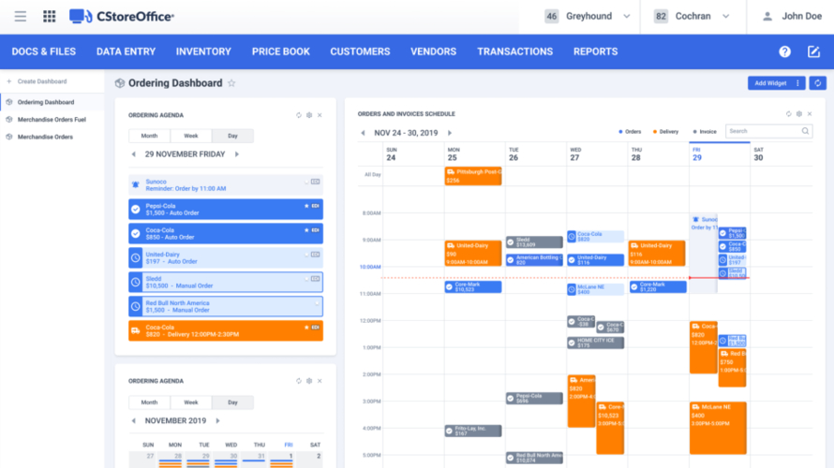The height and width of the screenshot is (468, 834).
Task: Go to previous week in schedule
Action: [x=364, y=133]
